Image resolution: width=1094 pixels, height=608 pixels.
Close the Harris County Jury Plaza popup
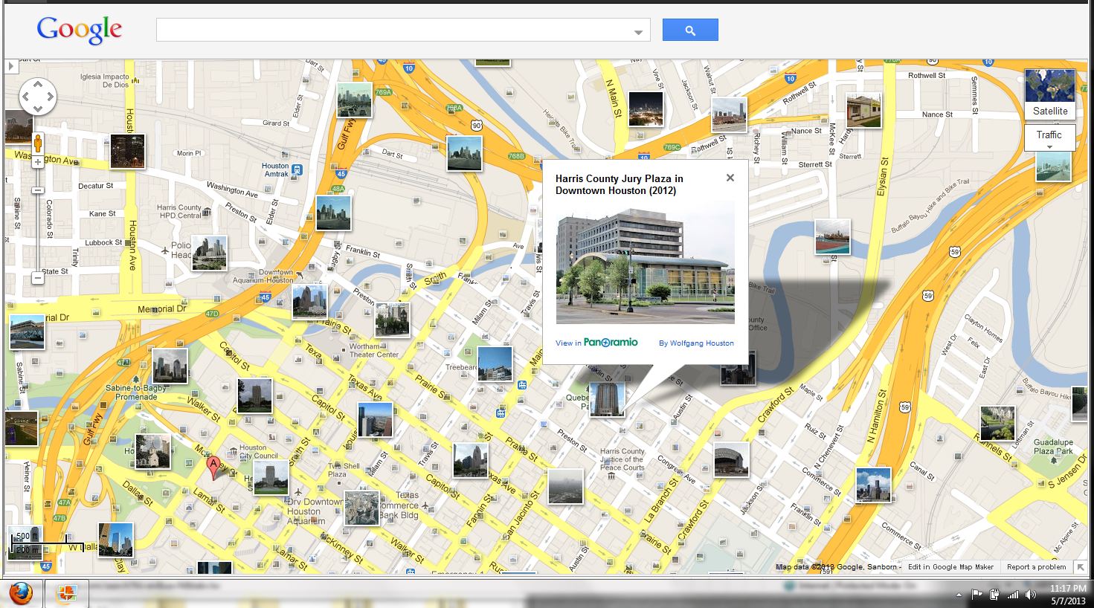pyautogui.click(x=730, y=178)
